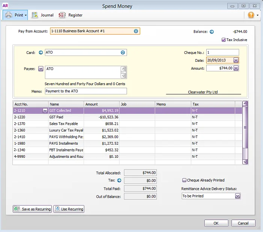Click Use Recurring button
263x232 pixels.
point(69,209)
